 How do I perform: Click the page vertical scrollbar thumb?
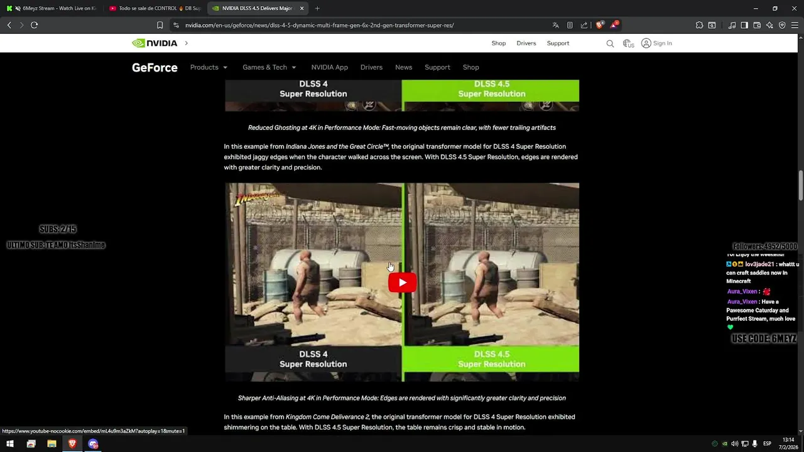[801, 185]
